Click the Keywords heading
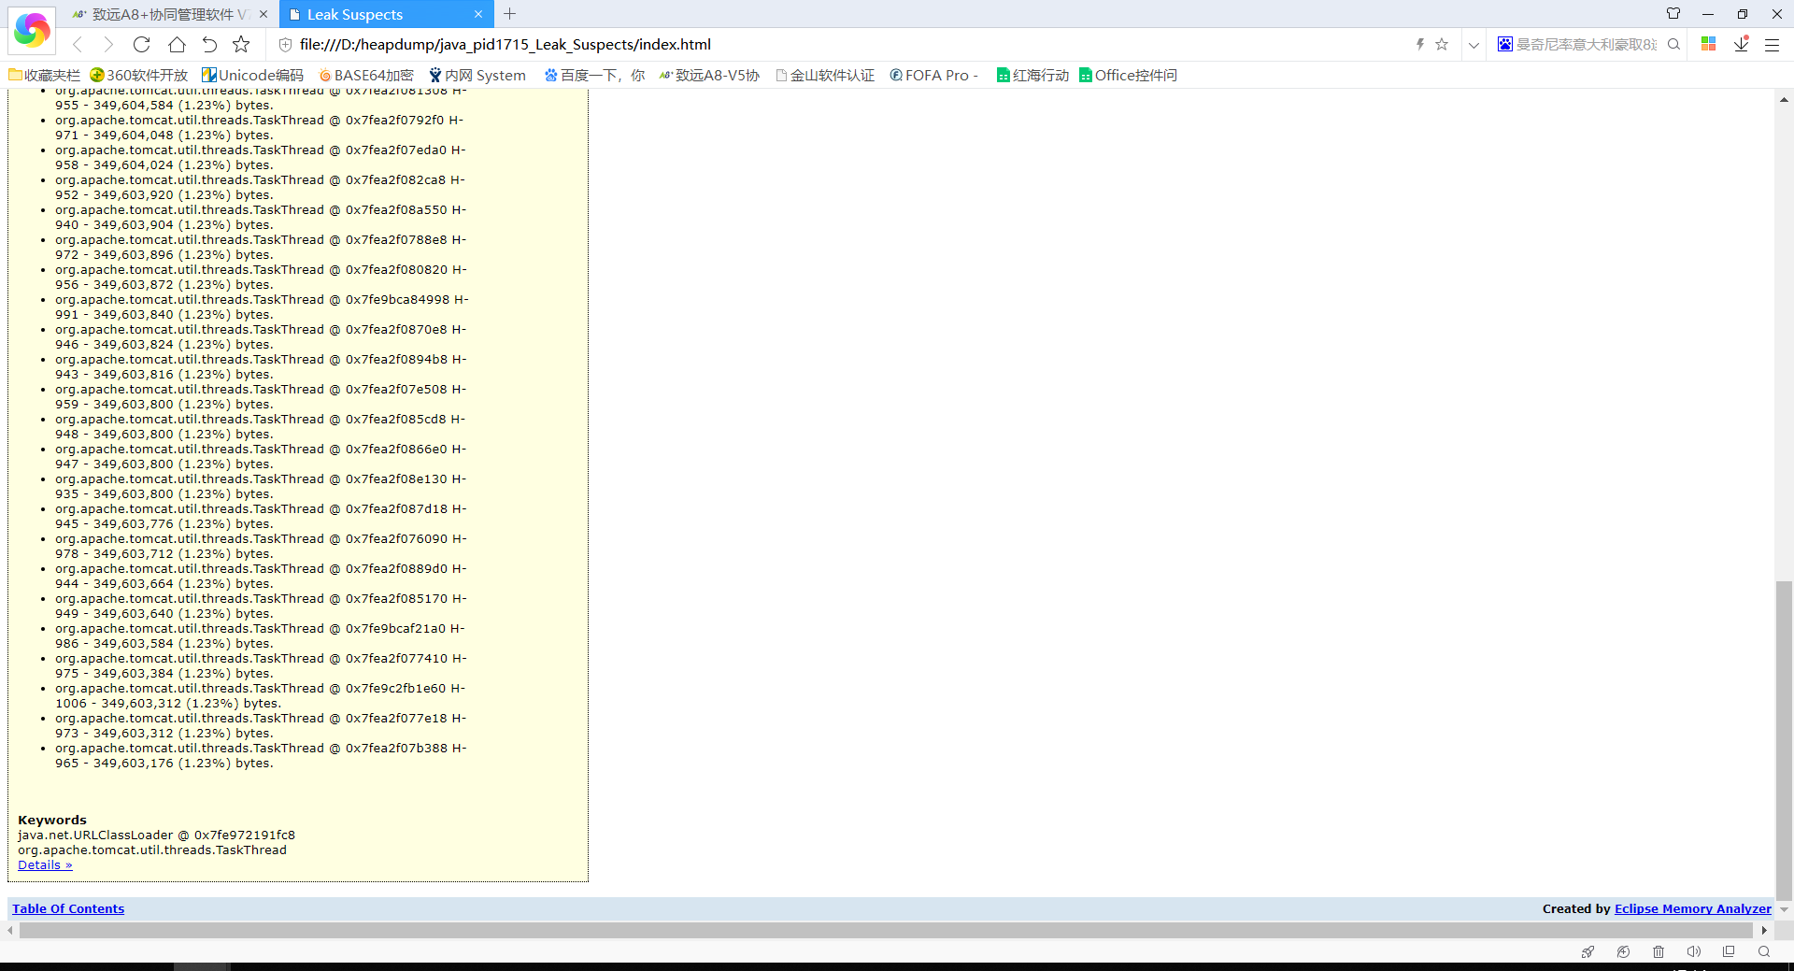 [52, 820]
